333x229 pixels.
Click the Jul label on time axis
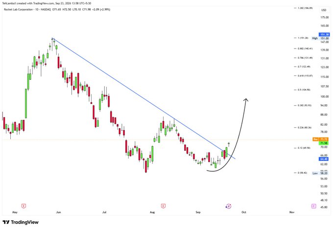pos(104,212)
